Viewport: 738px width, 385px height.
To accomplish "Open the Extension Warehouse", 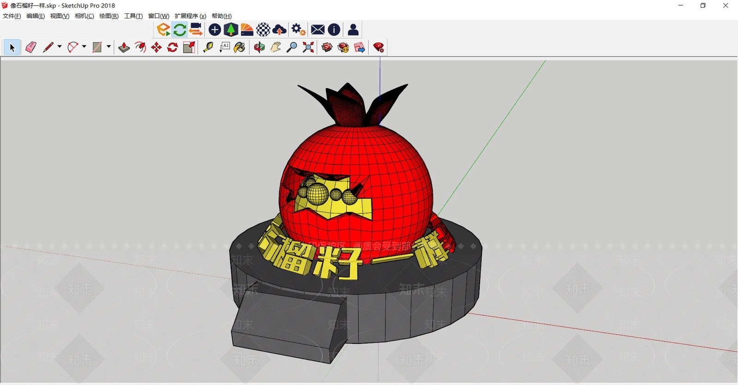I will pyautogui.click(x=343, y=47).
